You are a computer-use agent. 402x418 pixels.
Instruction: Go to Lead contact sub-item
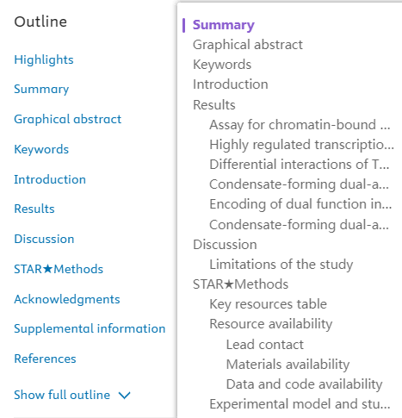pos(264,345)
